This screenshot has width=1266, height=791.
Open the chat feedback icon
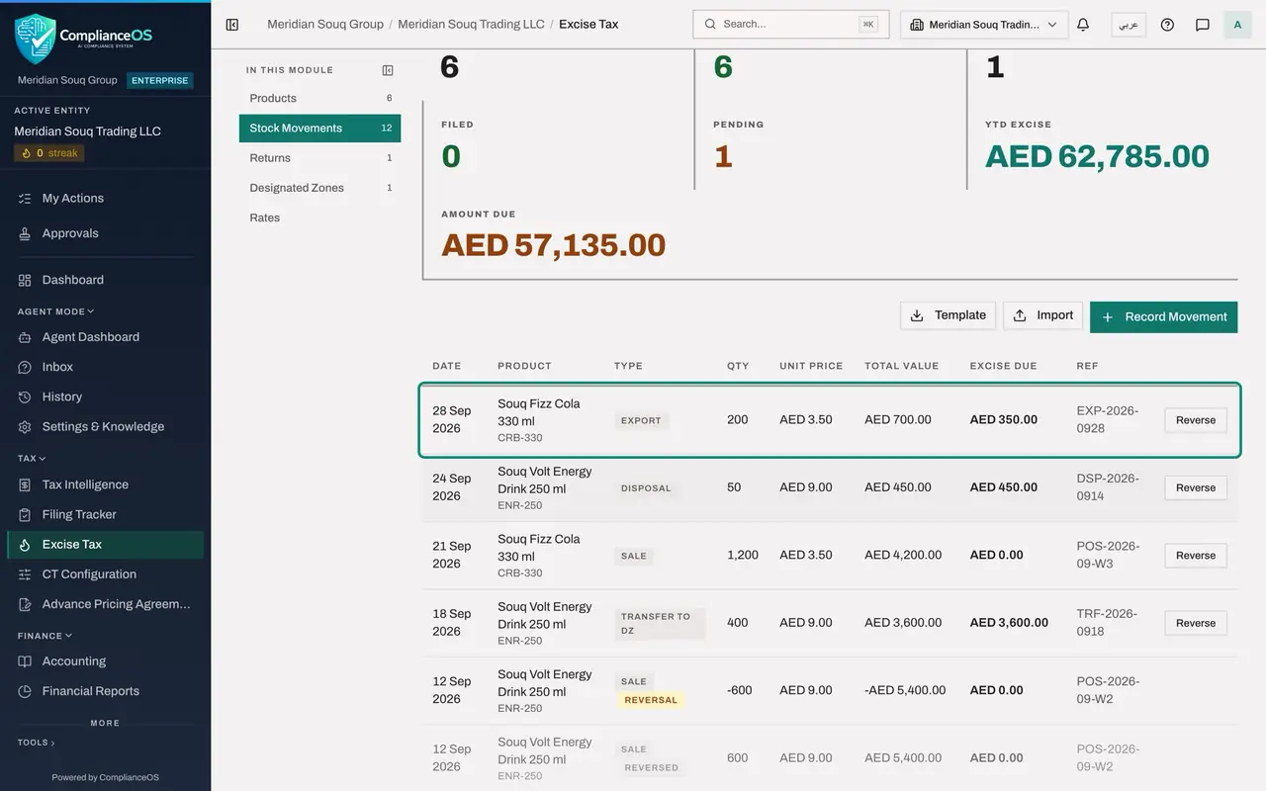pos(1203,25)
